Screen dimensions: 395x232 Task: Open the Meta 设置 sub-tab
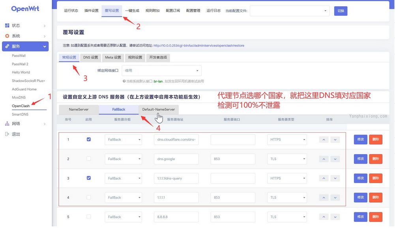113,57
